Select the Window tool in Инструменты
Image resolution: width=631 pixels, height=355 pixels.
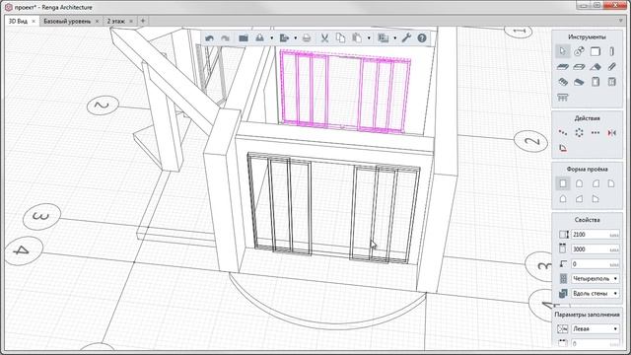(x=611, y=82)
